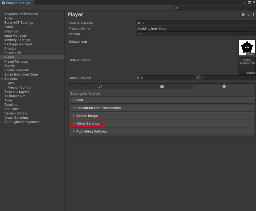Switch to the Dedicated Server platform tab
The height and width of the screenshot is (211, 256).
click(x=162, y=86)
